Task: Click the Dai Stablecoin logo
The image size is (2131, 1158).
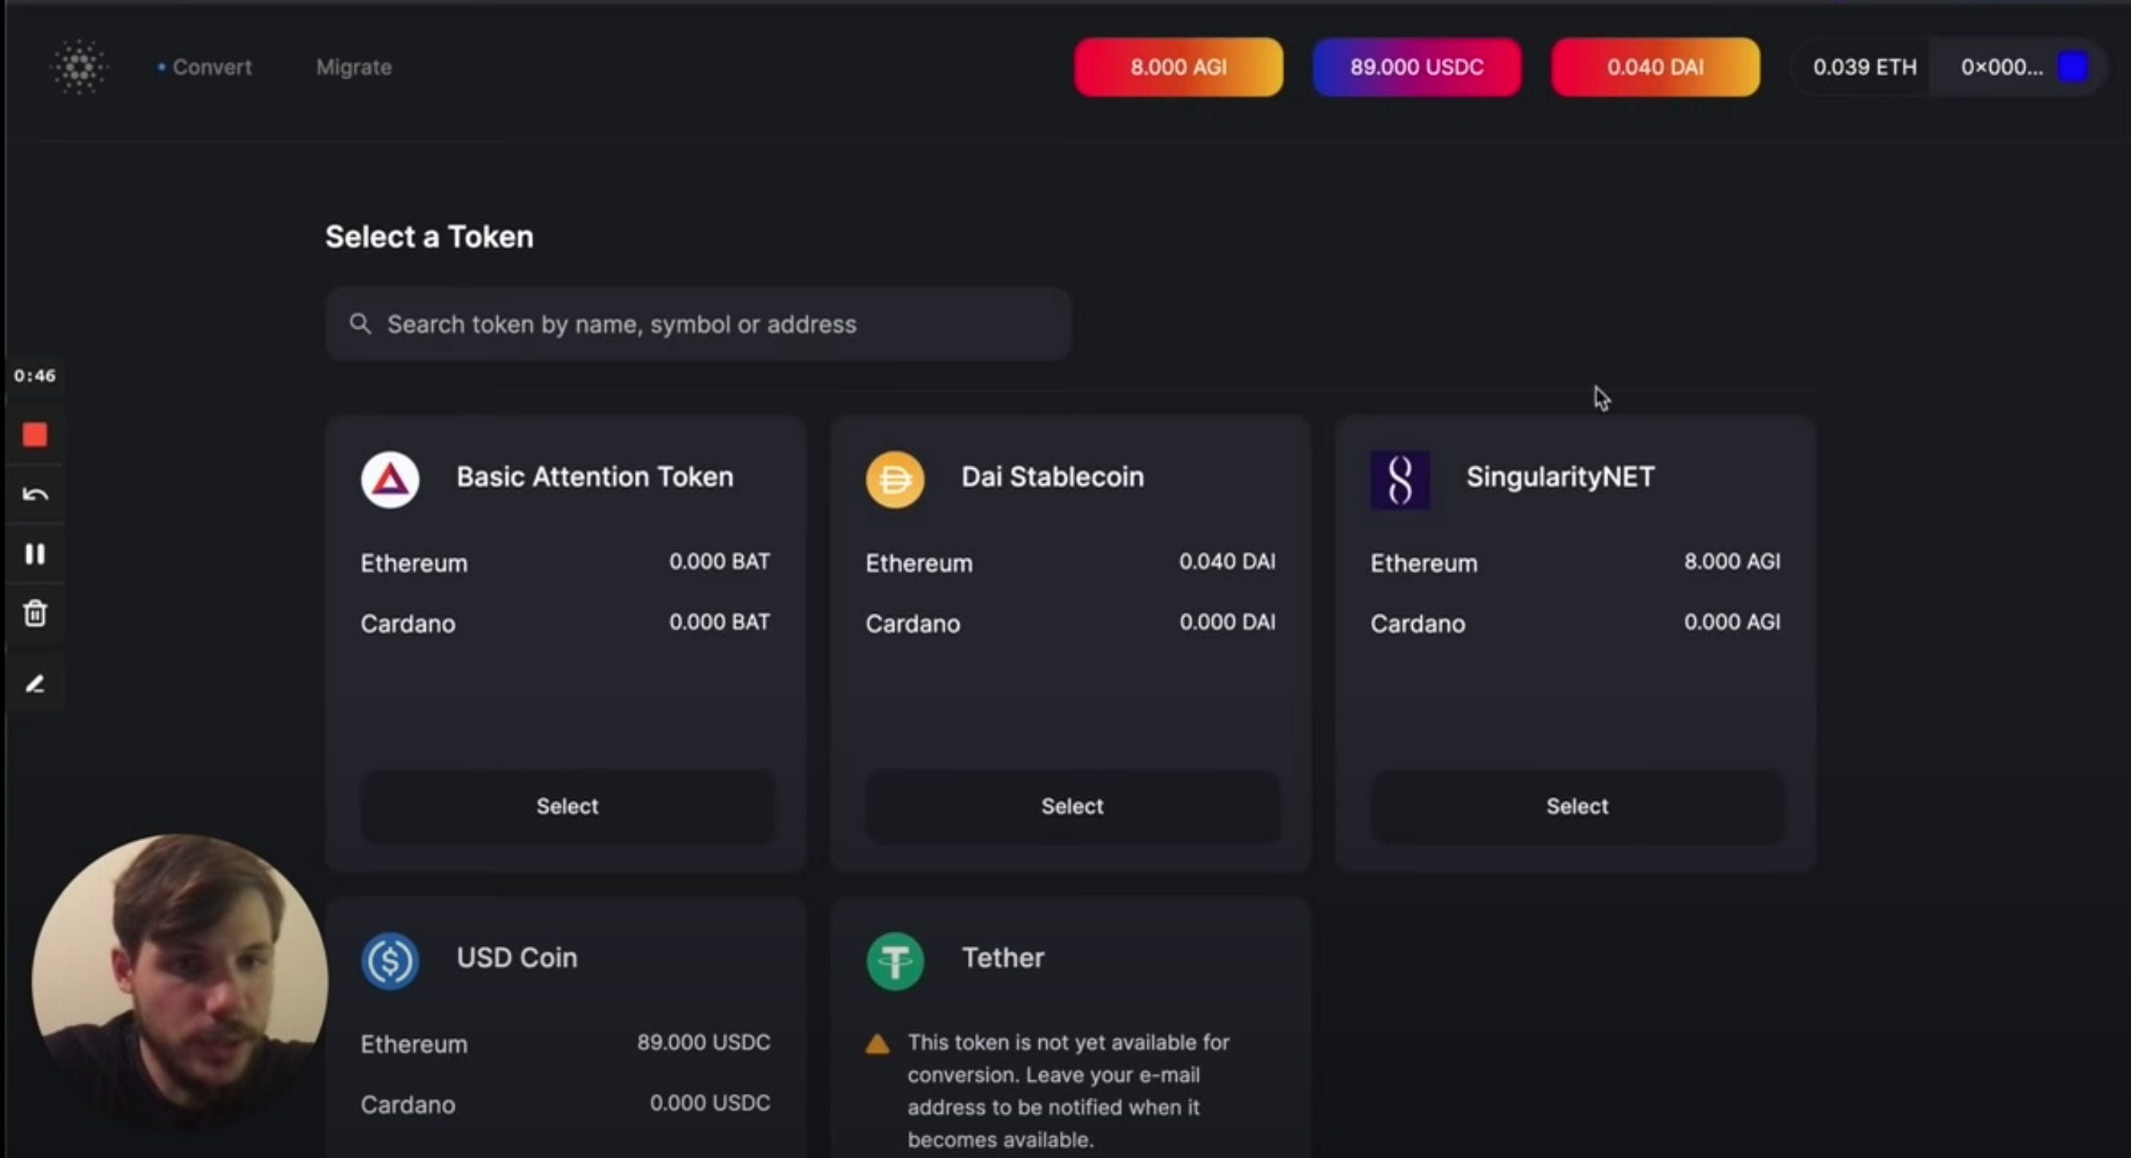Action: point(895,479)
